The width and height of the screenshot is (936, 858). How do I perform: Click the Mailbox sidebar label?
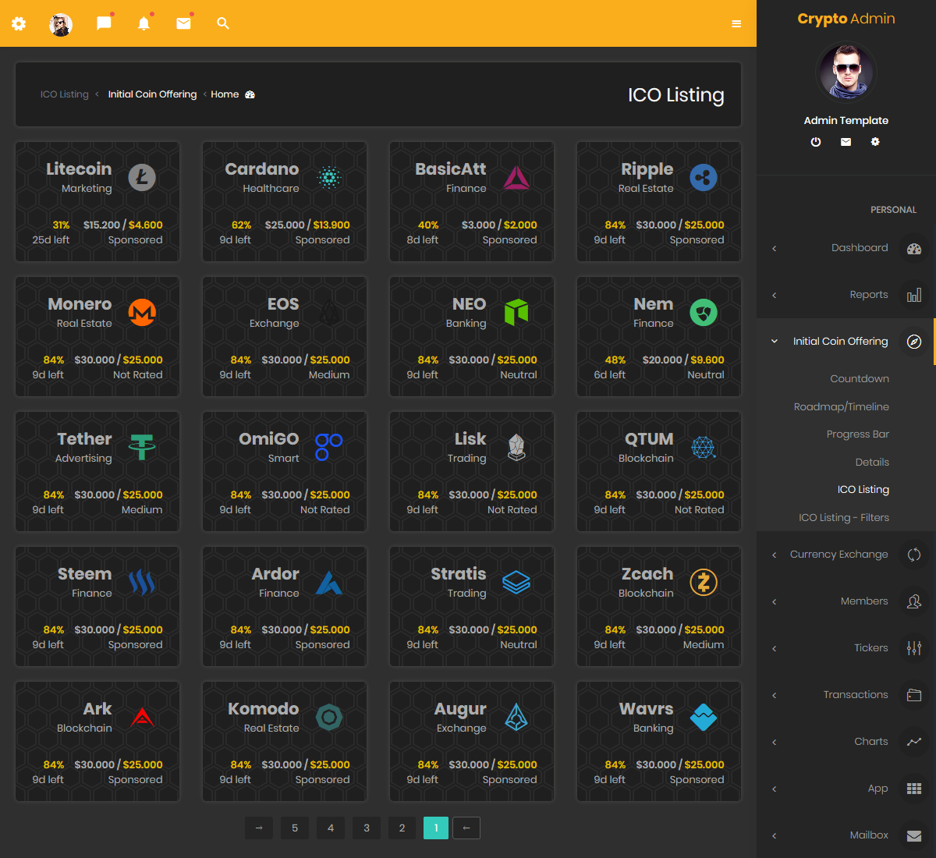(x=869, y=835)
